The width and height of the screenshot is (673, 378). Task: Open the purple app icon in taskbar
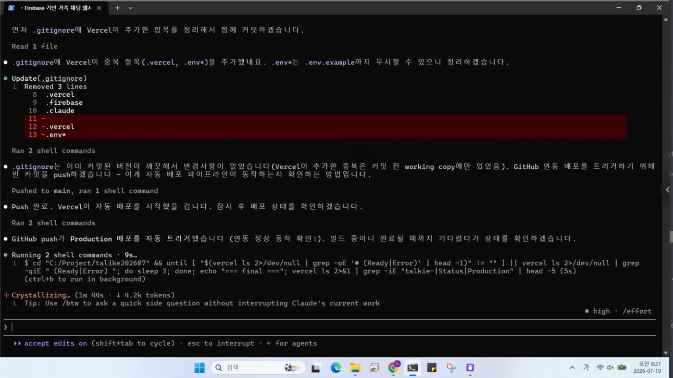pyautogui.click(x=470, y=368)
